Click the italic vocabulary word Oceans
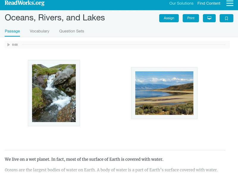This screenshot has width=238, height=173. click(x=11, y=170)
